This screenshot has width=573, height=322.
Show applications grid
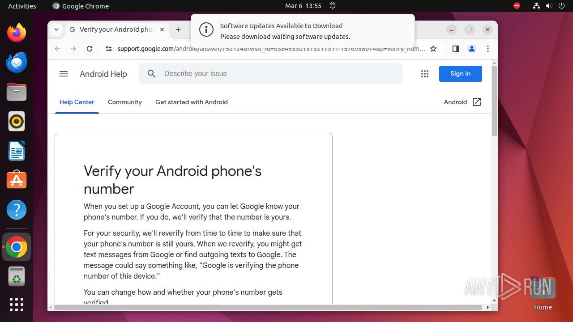(17, 305)
